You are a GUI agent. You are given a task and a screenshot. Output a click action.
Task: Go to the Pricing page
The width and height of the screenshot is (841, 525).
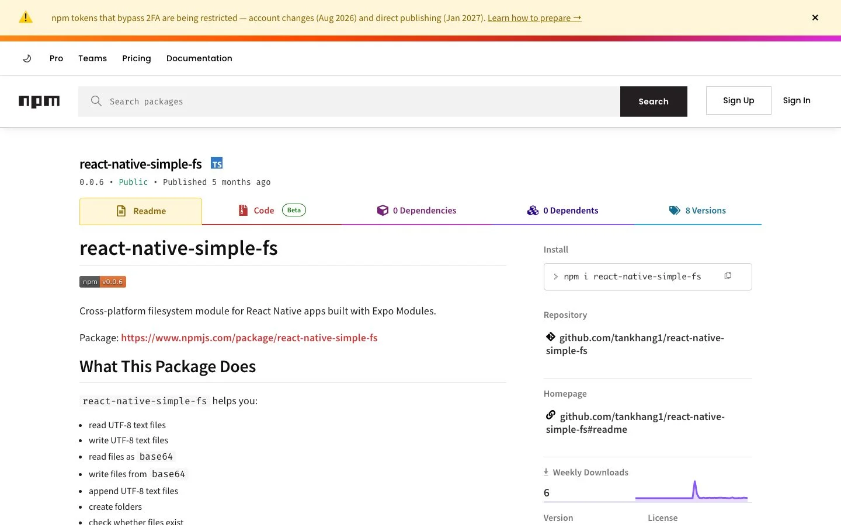coord(137,58)
